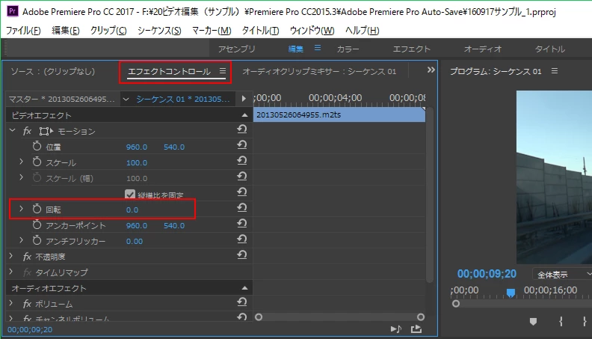Reset the スケール scale parameter
Image resolution: width=592 pixels, height=339 pixels.
click(241, 162)
